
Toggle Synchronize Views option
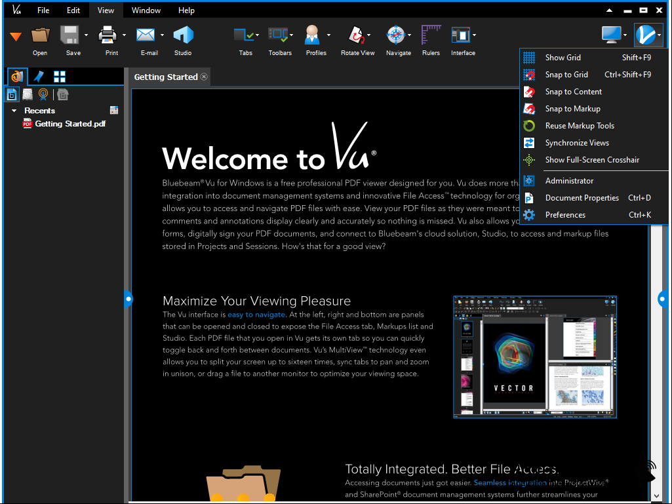594,143
